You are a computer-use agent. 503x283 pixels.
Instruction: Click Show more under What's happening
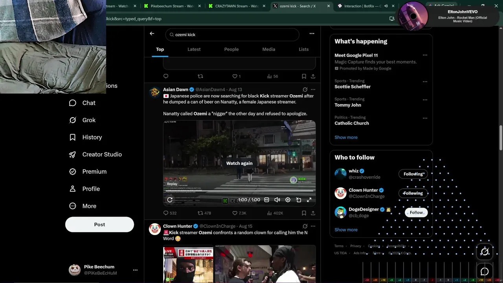pyautogui.click(x=346, y=138)
